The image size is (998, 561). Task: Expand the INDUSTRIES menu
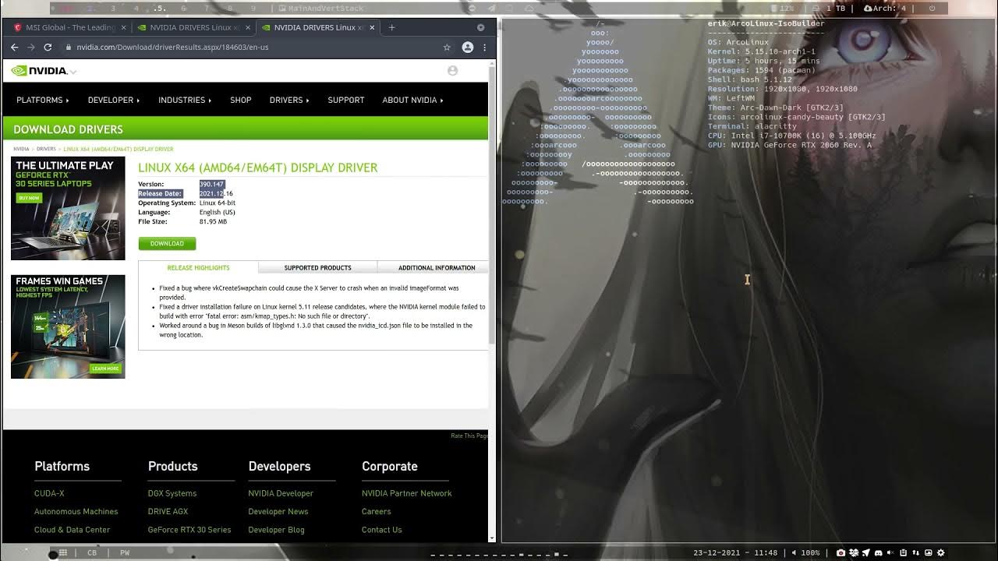point(185,100)
